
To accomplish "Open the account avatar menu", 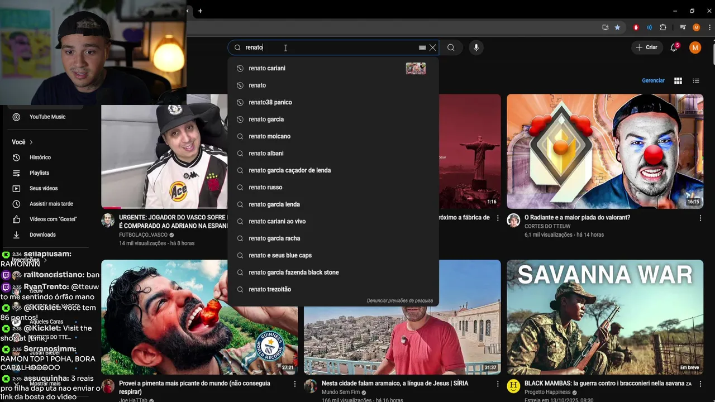I will coord(695,47).
